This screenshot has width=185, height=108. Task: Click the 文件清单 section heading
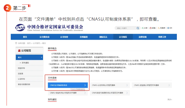click(52, 78)
